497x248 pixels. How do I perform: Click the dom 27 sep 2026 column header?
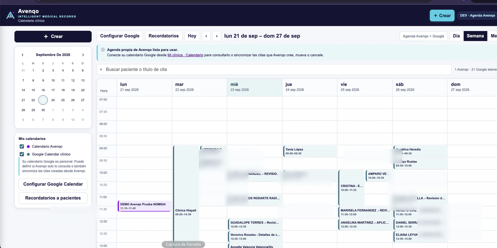click(472, 87)
